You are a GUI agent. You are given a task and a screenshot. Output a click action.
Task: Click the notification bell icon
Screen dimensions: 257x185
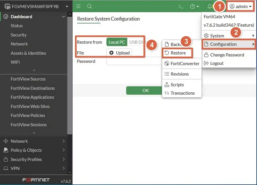click(x=210, y=6)
